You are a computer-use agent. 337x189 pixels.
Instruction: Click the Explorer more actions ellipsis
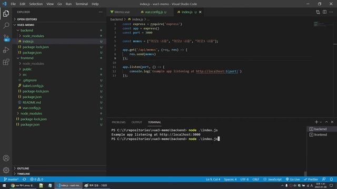click(x=101, y=12)
